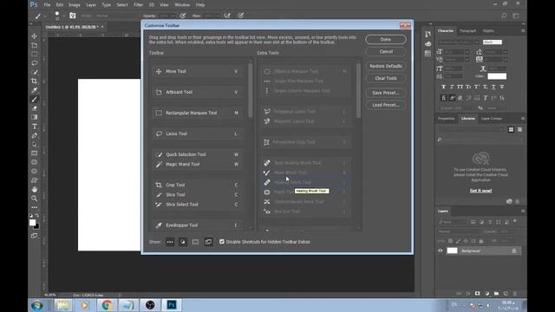Switch Libraries to grid view icon

(x=511, y=129)
